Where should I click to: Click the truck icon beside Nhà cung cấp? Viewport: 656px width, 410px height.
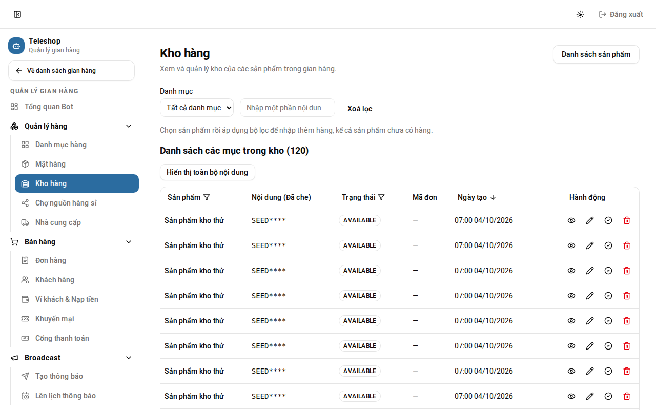[25, 222]
